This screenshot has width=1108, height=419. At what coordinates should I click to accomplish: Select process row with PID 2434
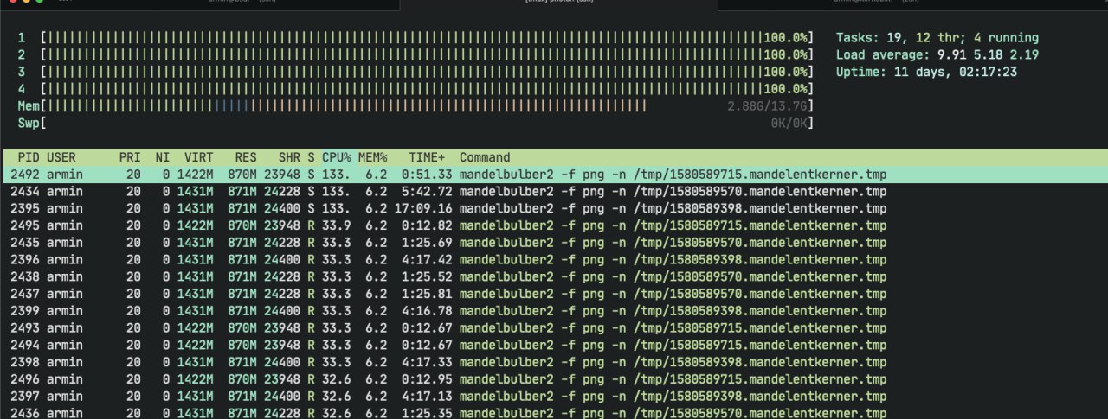554,192
